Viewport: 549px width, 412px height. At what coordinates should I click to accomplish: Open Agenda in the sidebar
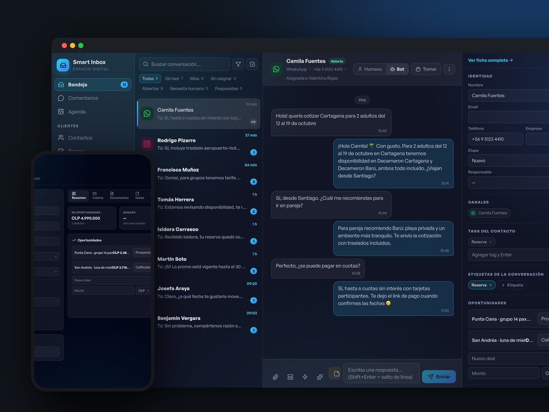[93, 112]
